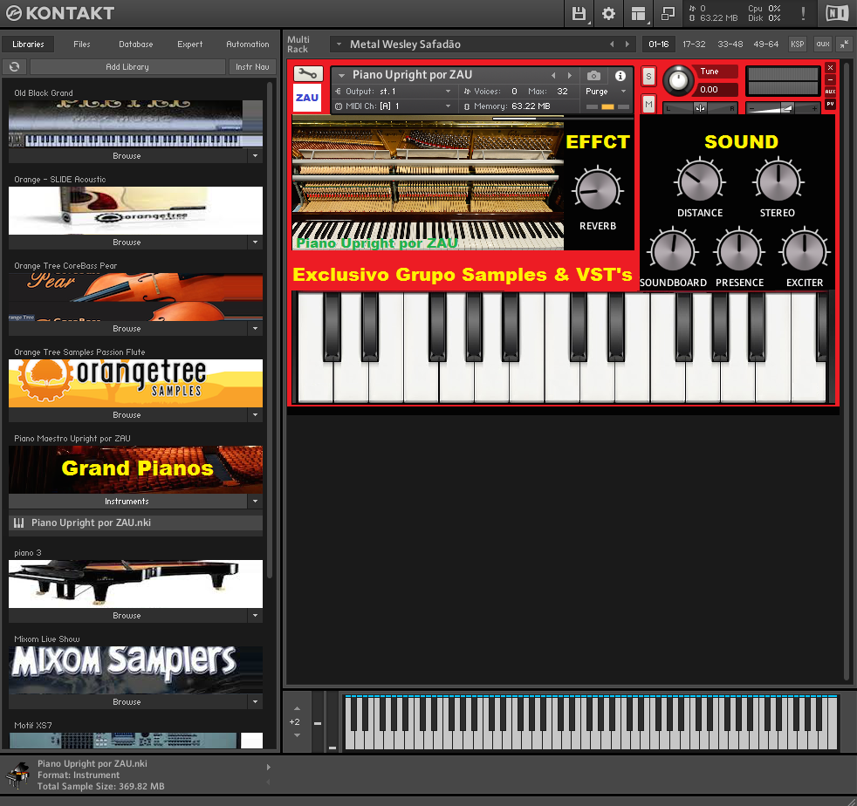This screenshot has width=857, height=806.
Task: Open Mixom Live Show library dropdown arrow
Action: click(x=255, y=701)
